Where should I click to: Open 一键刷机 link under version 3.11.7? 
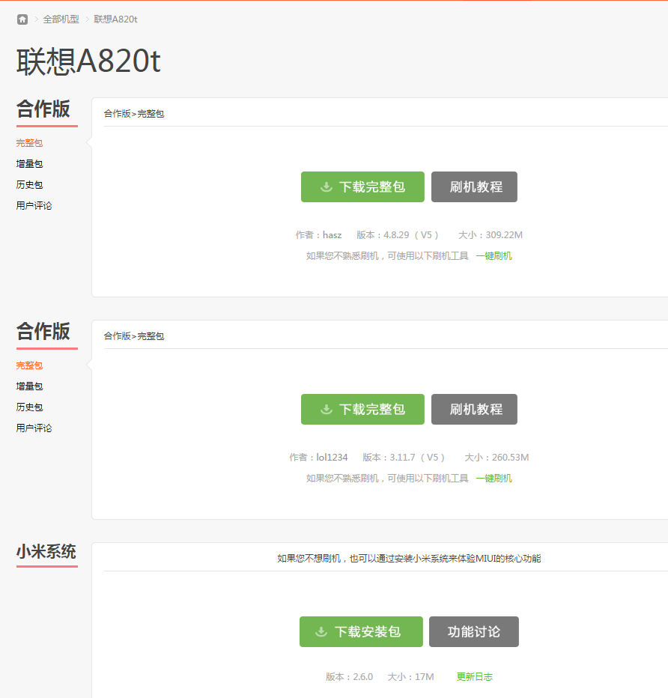(494, 477)
